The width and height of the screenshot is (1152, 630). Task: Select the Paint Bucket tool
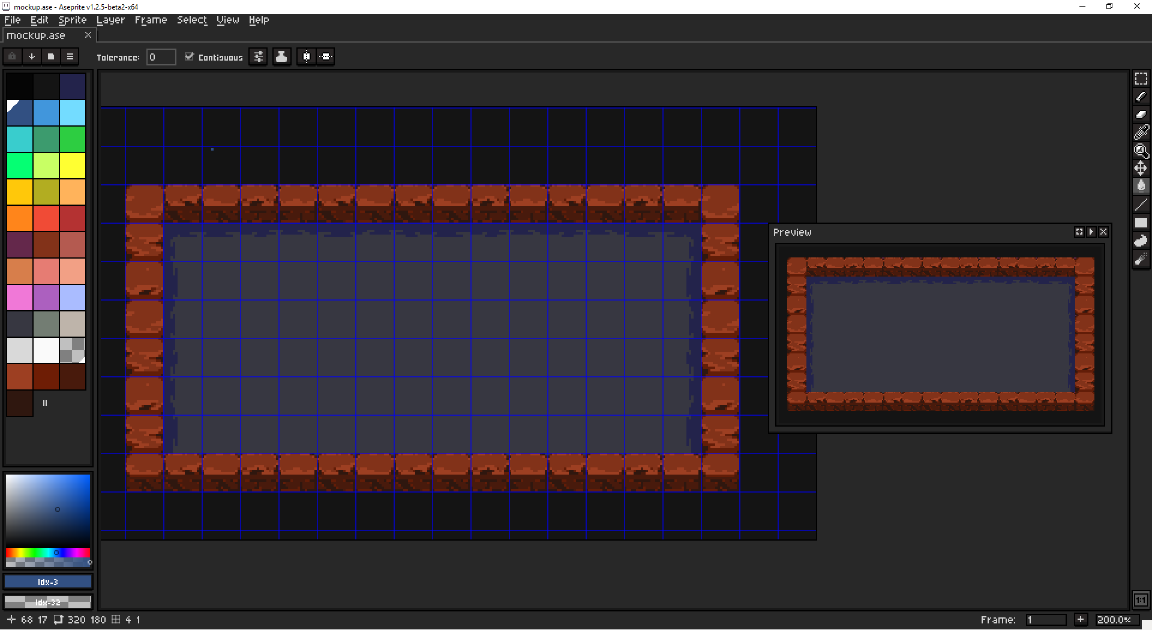pos(1141,187)
